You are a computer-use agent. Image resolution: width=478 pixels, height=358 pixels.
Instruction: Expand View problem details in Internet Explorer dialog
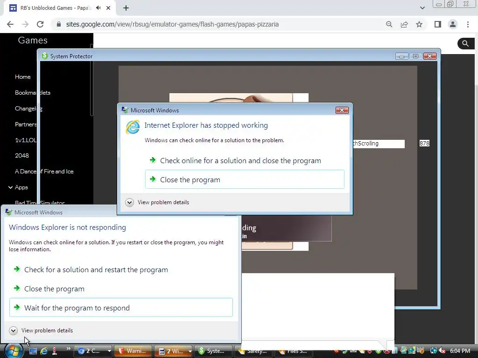tap(157, 202)
